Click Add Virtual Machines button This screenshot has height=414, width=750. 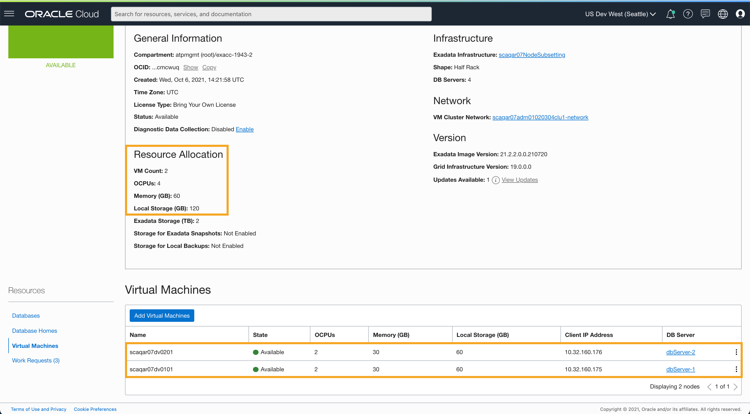tap(161, 316)
